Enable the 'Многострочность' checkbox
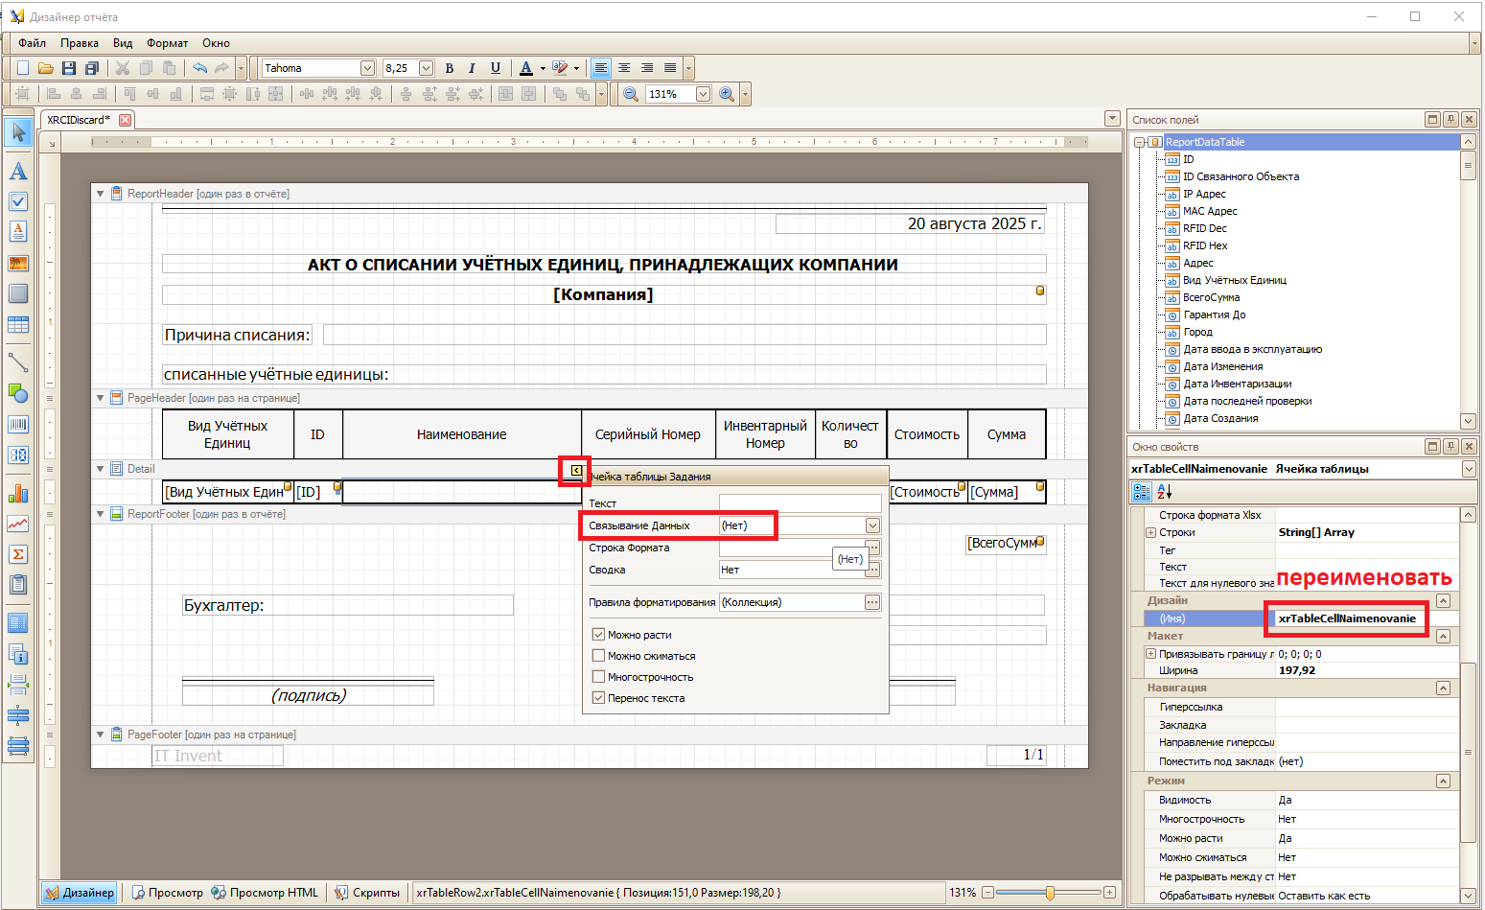 pos(598,677)
